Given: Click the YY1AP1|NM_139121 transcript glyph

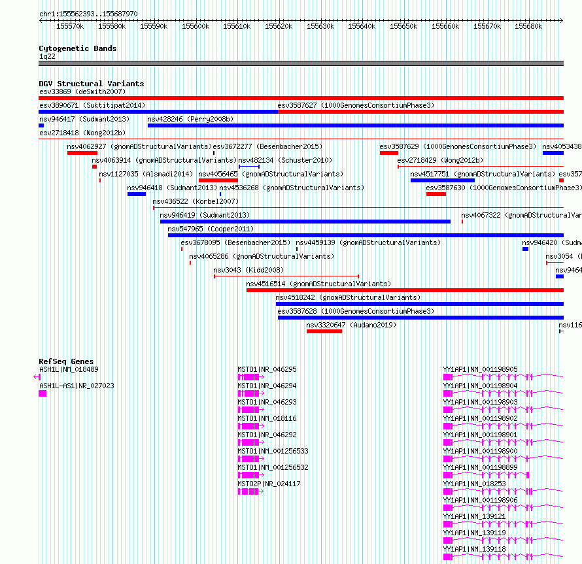Looking at the screenshot, I should (x=504, y=524).
